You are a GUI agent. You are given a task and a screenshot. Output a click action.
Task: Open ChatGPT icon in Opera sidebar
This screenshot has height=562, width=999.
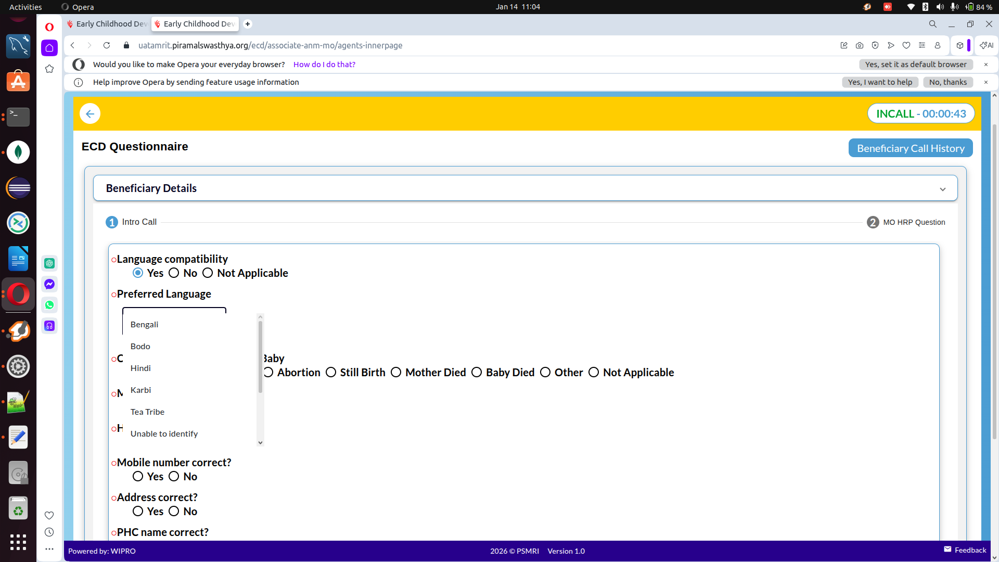pos(49,263)
